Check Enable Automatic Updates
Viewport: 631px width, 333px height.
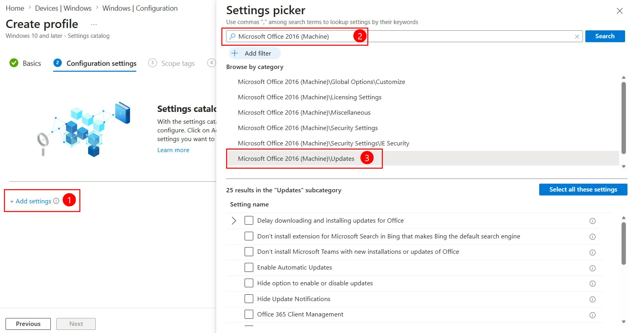pyautogui.click(x=249, y=267)
